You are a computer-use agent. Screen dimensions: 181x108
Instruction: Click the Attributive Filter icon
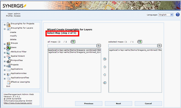(8, 53)
